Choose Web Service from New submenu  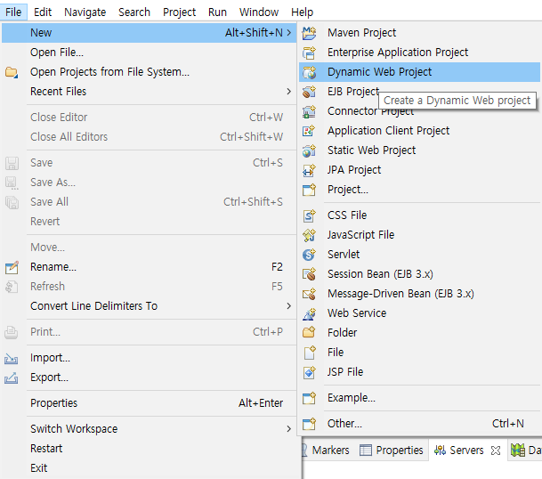coord(420,313)
